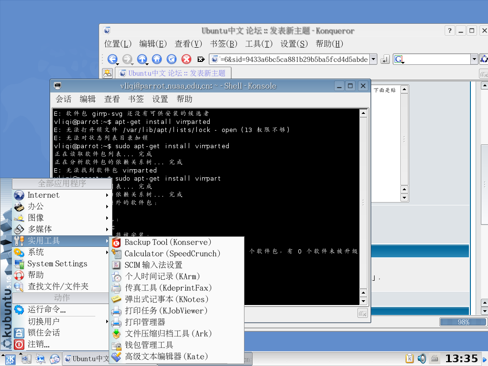Open 打印管理器 entry
Image resolution: width=488 pixels, height=366 pixels.
click(177, 322)
